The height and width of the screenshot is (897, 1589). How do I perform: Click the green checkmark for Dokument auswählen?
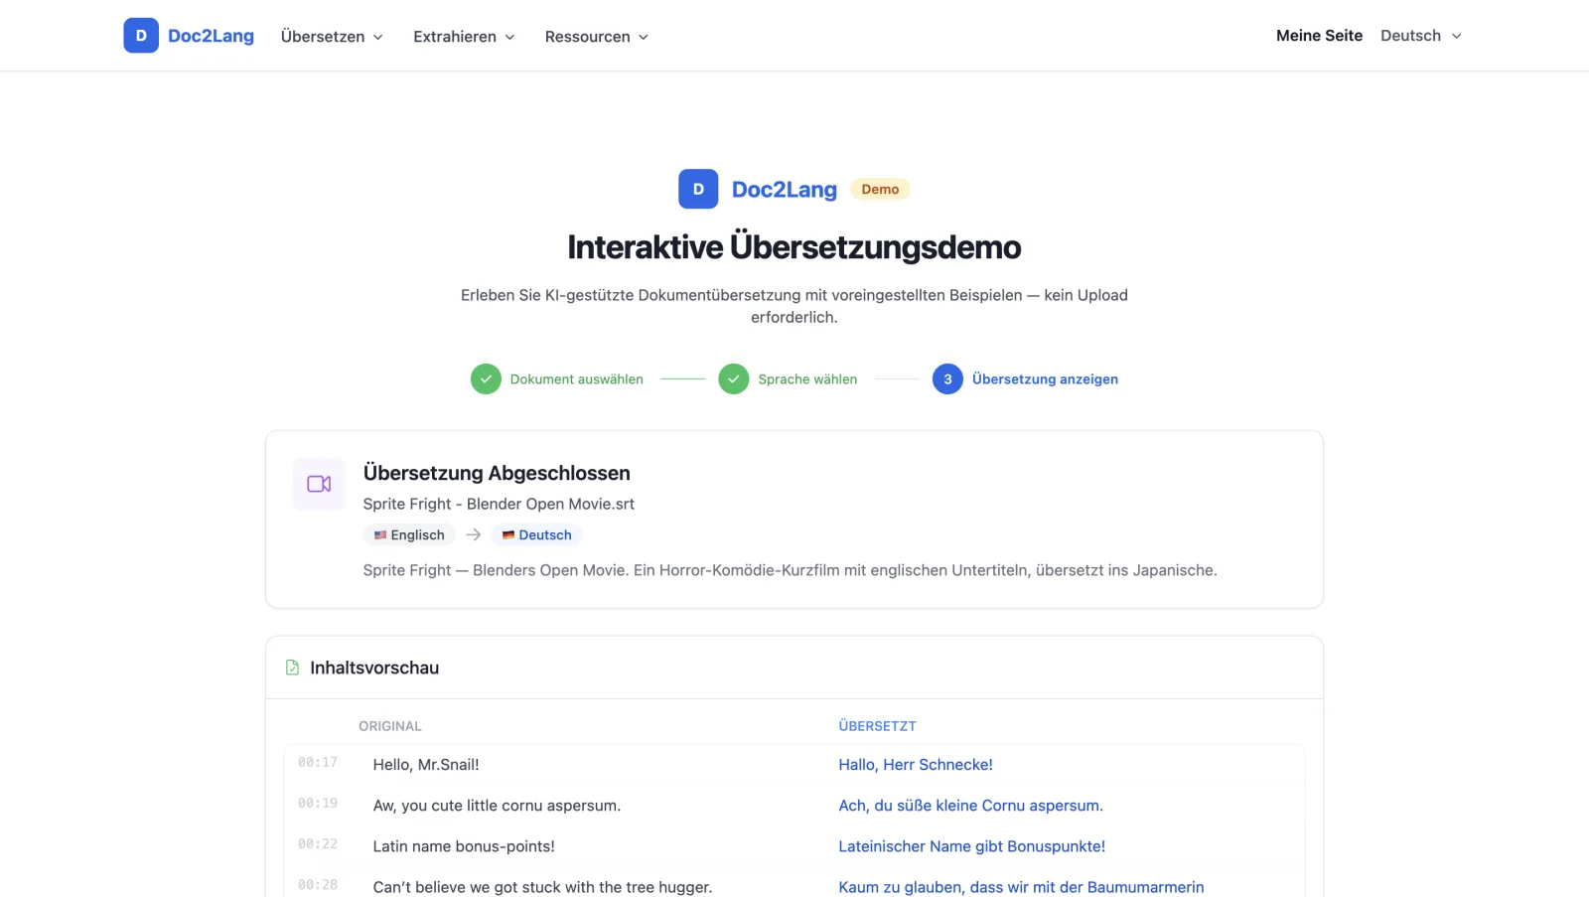(x=486, y=379)
